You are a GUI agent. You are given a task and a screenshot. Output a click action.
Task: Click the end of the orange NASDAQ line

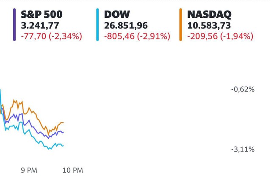point(63,122)
